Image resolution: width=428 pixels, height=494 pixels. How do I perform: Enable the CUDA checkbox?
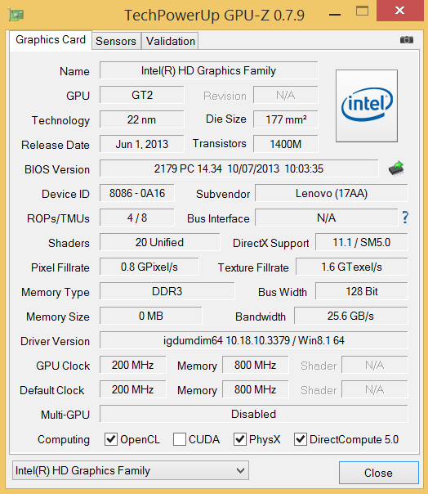(x=180, y=439)
